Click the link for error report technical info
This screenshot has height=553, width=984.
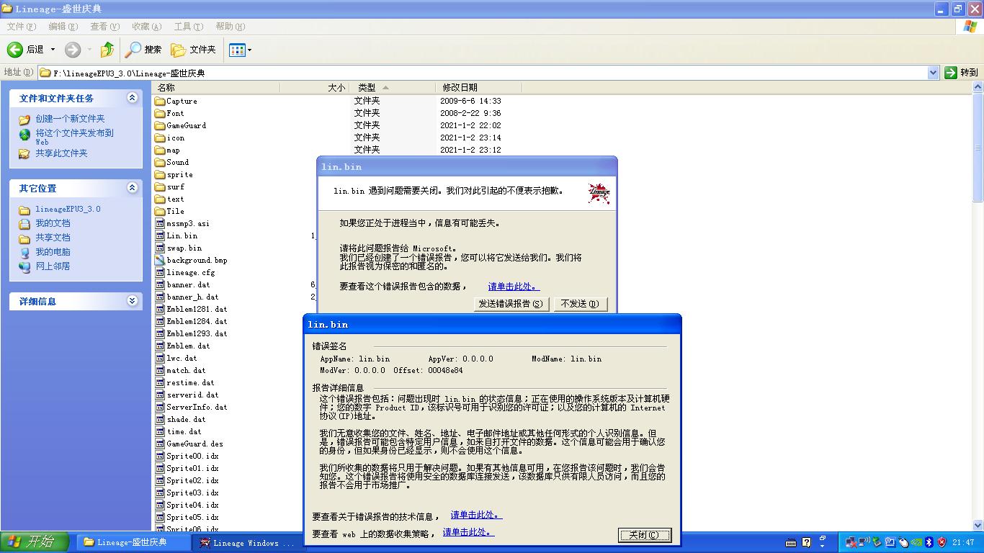pos(476,516)
